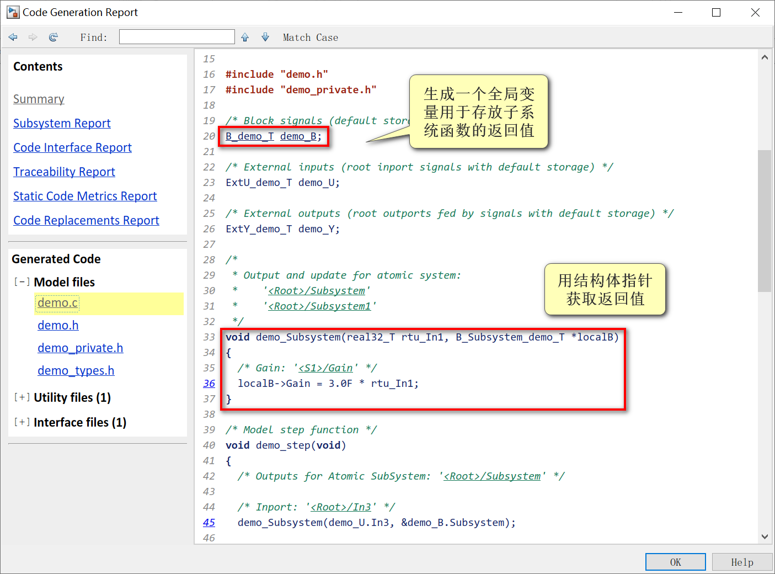Click the code pane scroll up arrow

pyautogui.click(x=765, y=57)
